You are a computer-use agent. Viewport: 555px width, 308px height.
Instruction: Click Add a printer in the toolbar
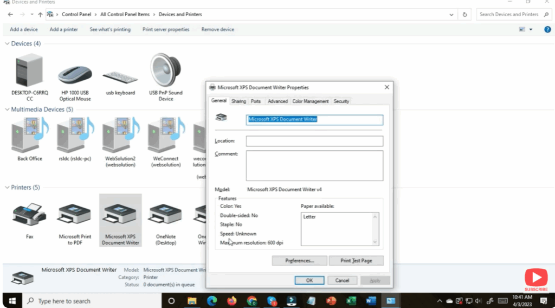tap(63, 29)
